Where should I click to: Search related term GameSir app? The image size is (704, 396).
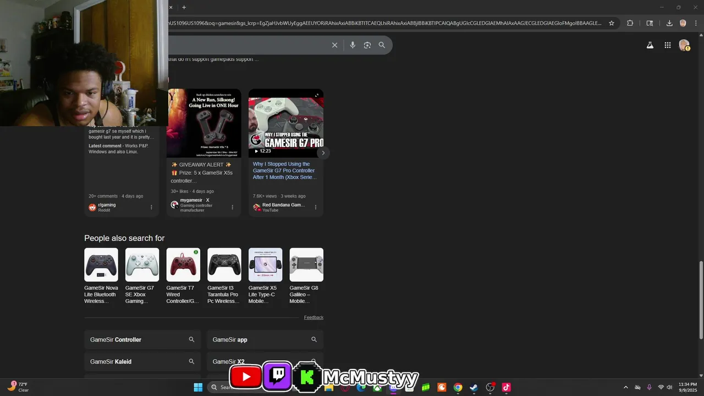265,339
